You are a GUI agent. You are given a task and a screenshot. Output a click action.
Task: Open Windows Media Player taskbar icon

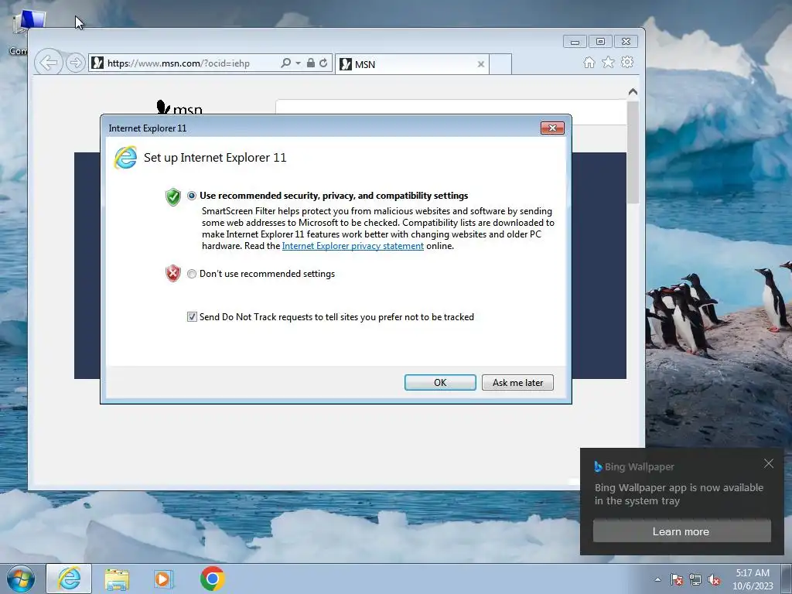click(x=164, y=579)
